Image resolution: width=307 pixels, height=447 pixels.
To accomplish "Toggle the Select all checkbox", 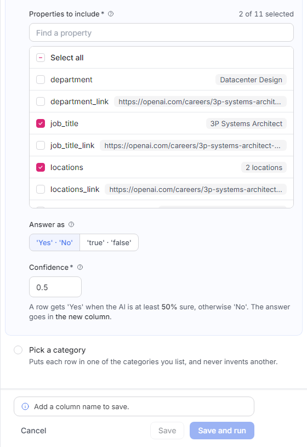I will pos(41,58).
